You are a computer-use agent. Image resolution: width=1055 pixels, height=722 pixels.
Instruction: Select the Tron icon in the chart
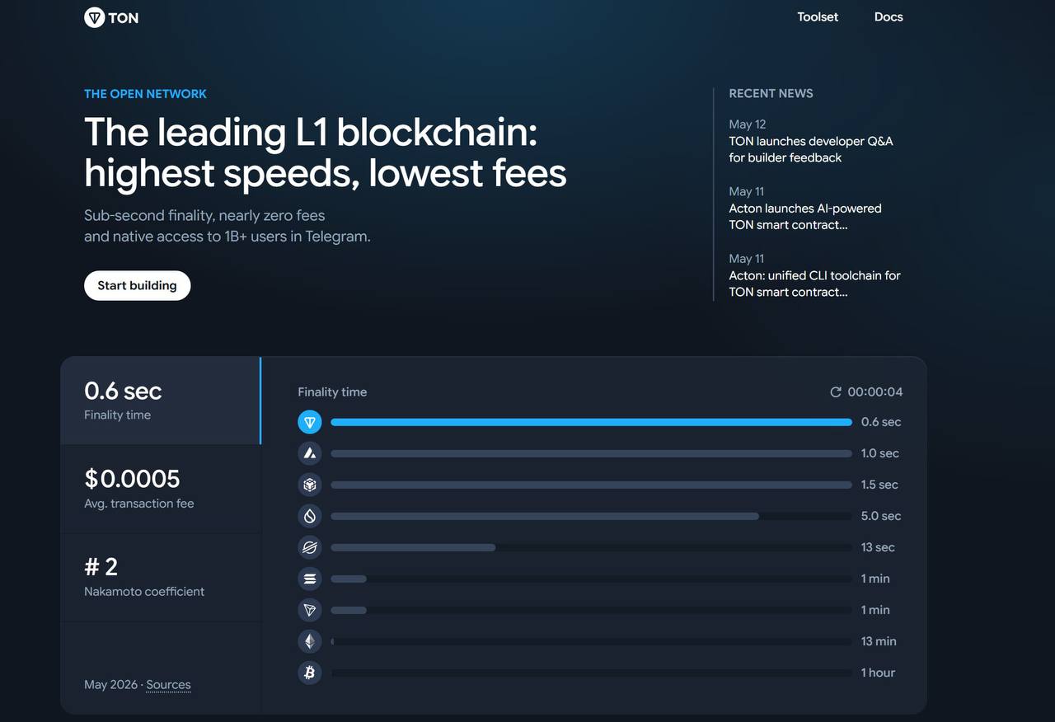tap(310, 610)
